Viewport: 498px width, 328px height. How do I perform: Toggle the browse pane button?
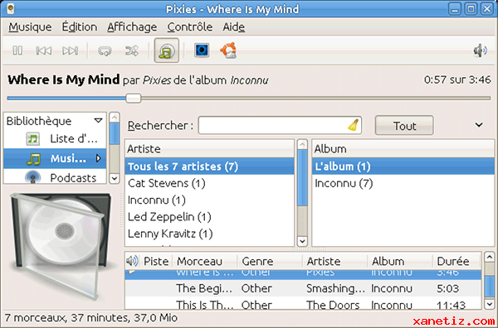(x=167, y=51)
